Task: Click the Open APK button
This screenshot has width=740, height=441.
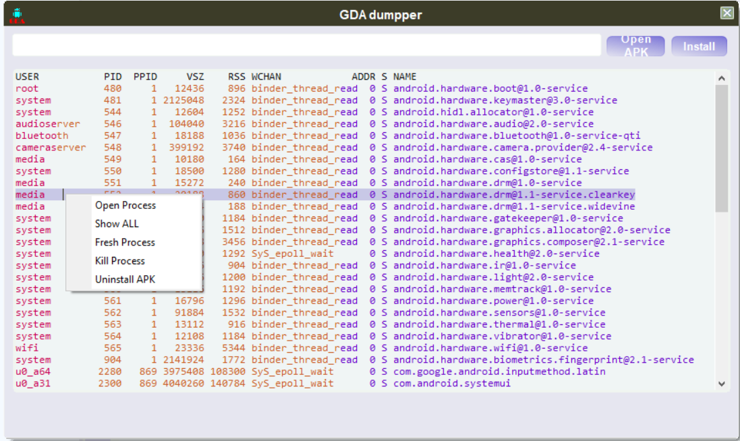Action: 635,47
